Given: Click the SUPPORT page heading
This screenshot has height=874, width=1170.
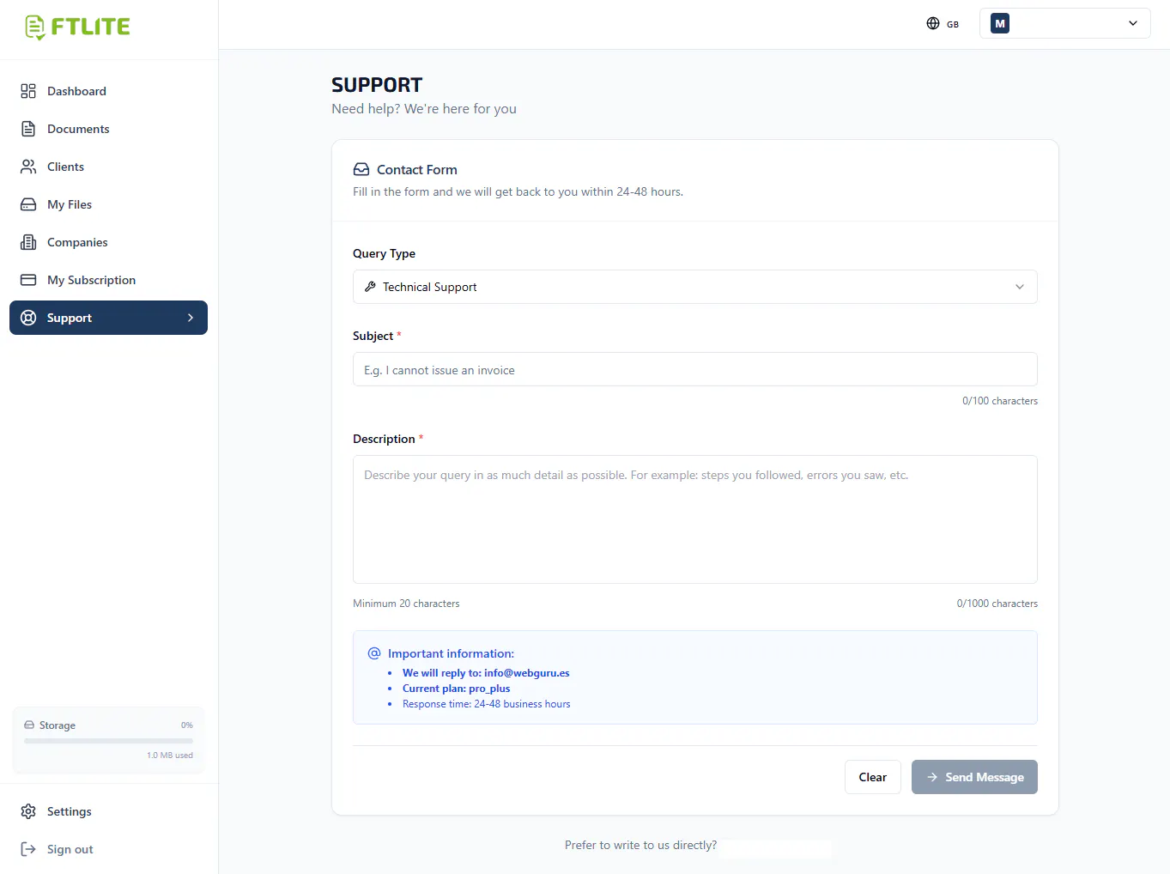Looking at the screenshot, I should 377,85.
